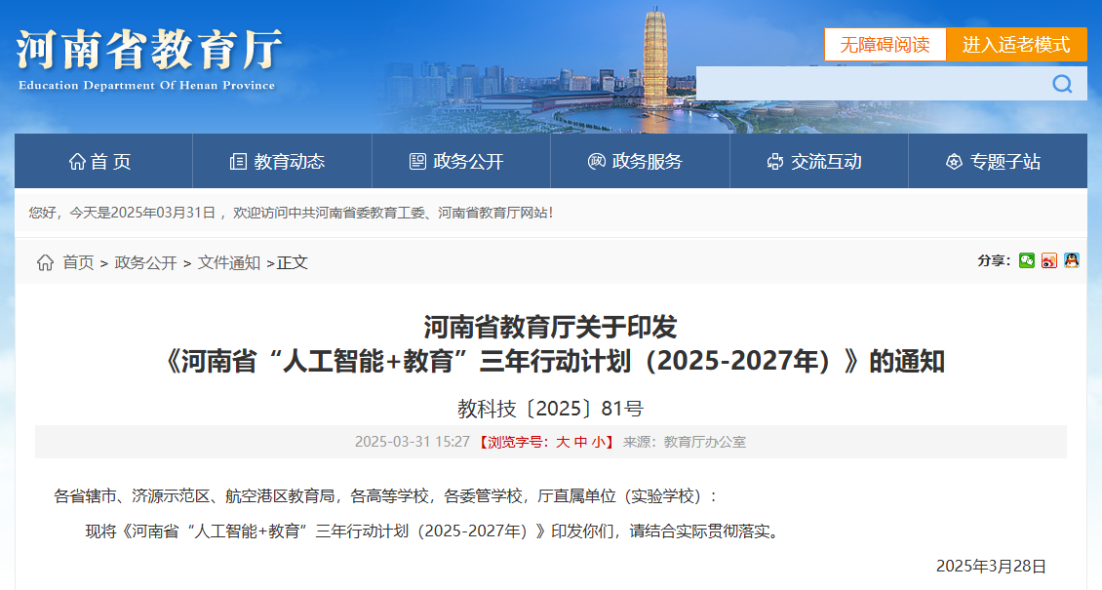1102x590 pixels.
Task: Click the 政务服务 nav icon
Action: (596, 162)
